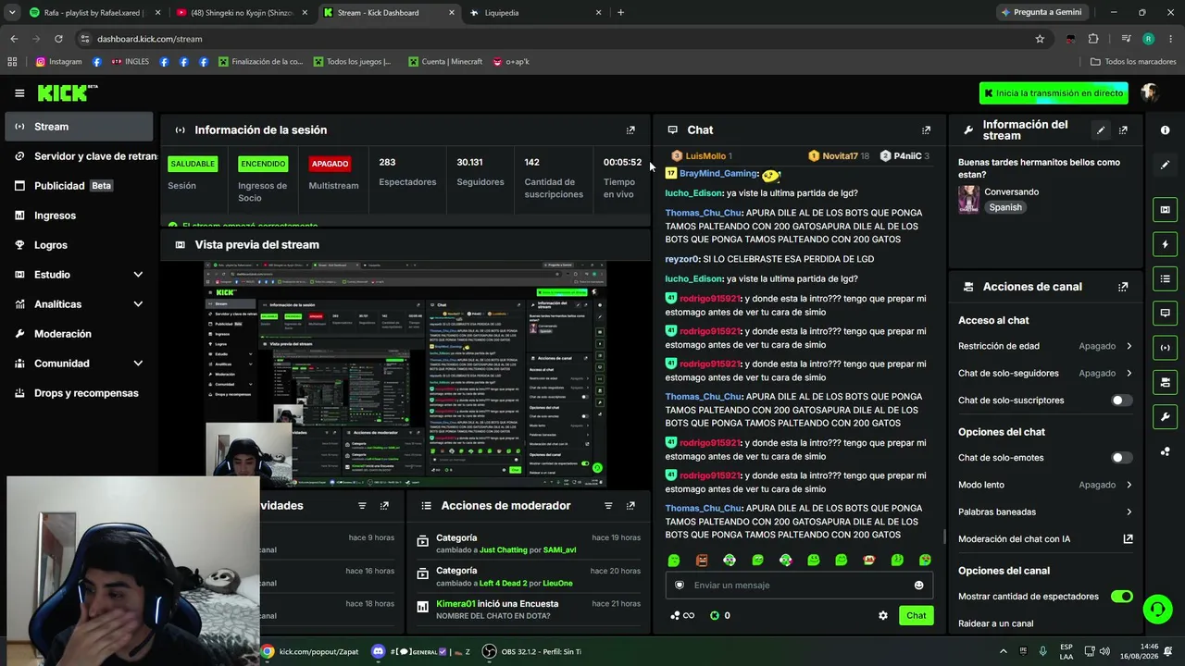Viewport: 1185px width, 666px height.
Task: Insert the brown angry face emote
Action: [x=702, y=560]
